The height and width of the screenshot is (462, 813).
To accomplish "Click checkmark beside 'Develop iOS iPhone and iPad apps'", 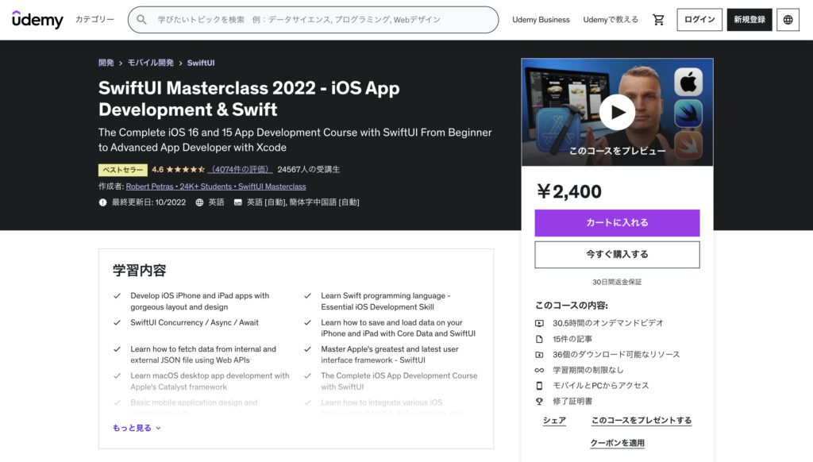I will coord(118,296).
